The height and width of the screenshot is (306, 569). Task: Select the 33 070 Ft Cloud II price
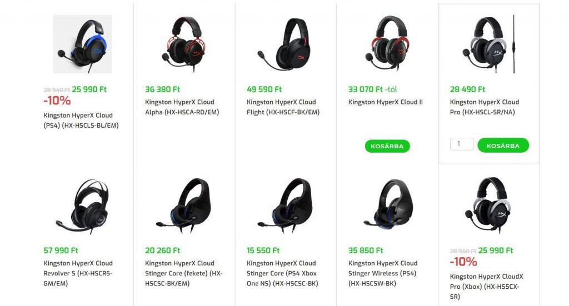[366, 89]
